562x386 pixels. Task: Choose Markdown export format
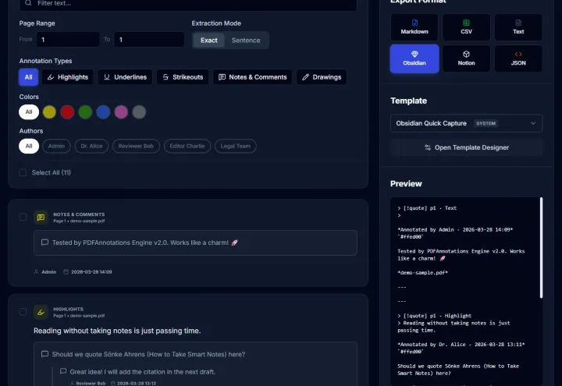click(414, 27)
